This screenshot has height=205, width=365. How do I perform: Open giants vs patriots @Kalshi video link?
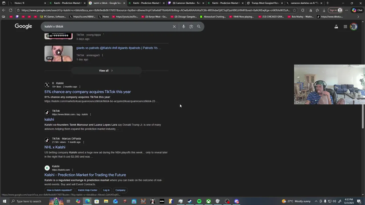(x=119, y=48)
